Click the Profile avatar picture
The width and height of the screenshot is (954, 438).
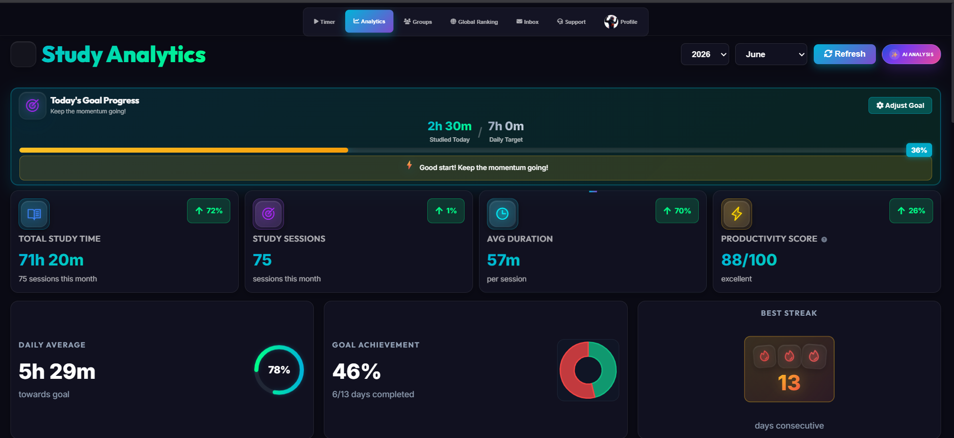click(x=611, y=21)
